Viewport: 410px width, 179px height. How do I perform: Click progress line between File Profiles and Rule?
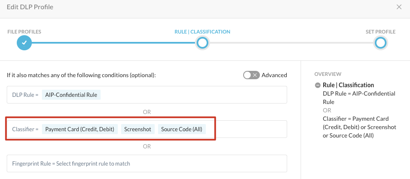click(x=113, y=43)
